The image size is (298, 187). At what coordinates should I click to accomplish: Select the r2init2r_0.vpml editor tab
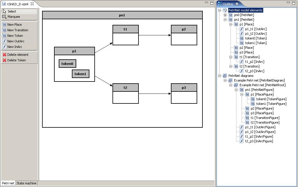[x=18, y=4]
